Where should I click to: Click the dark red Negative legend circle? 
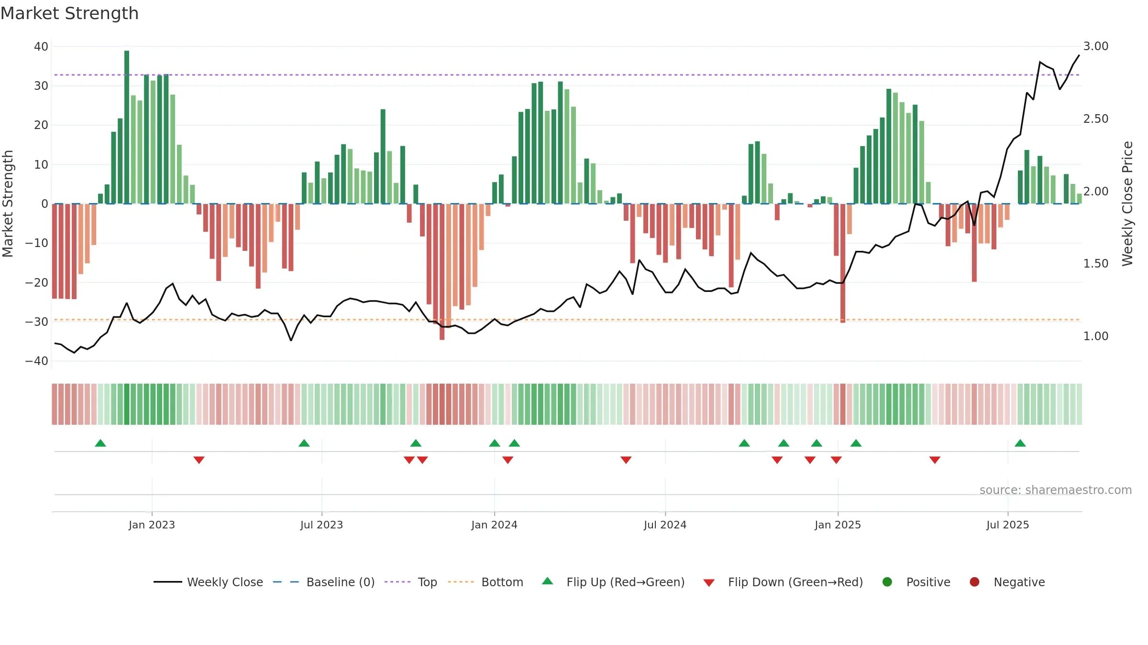coord(974,582)
